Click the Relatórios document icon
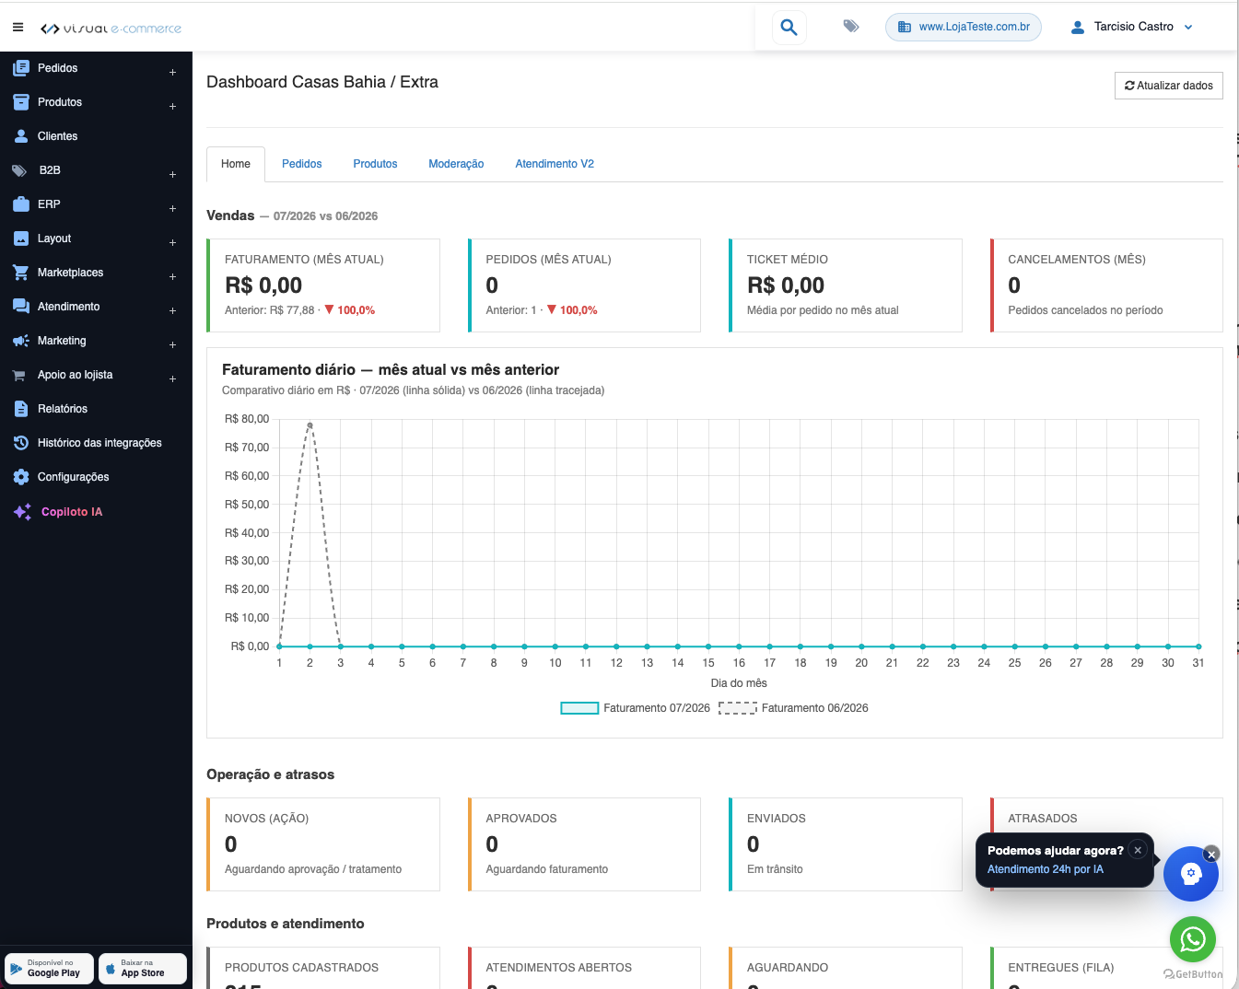Viewport: 1239px width, 989px height. pos(21,409)
